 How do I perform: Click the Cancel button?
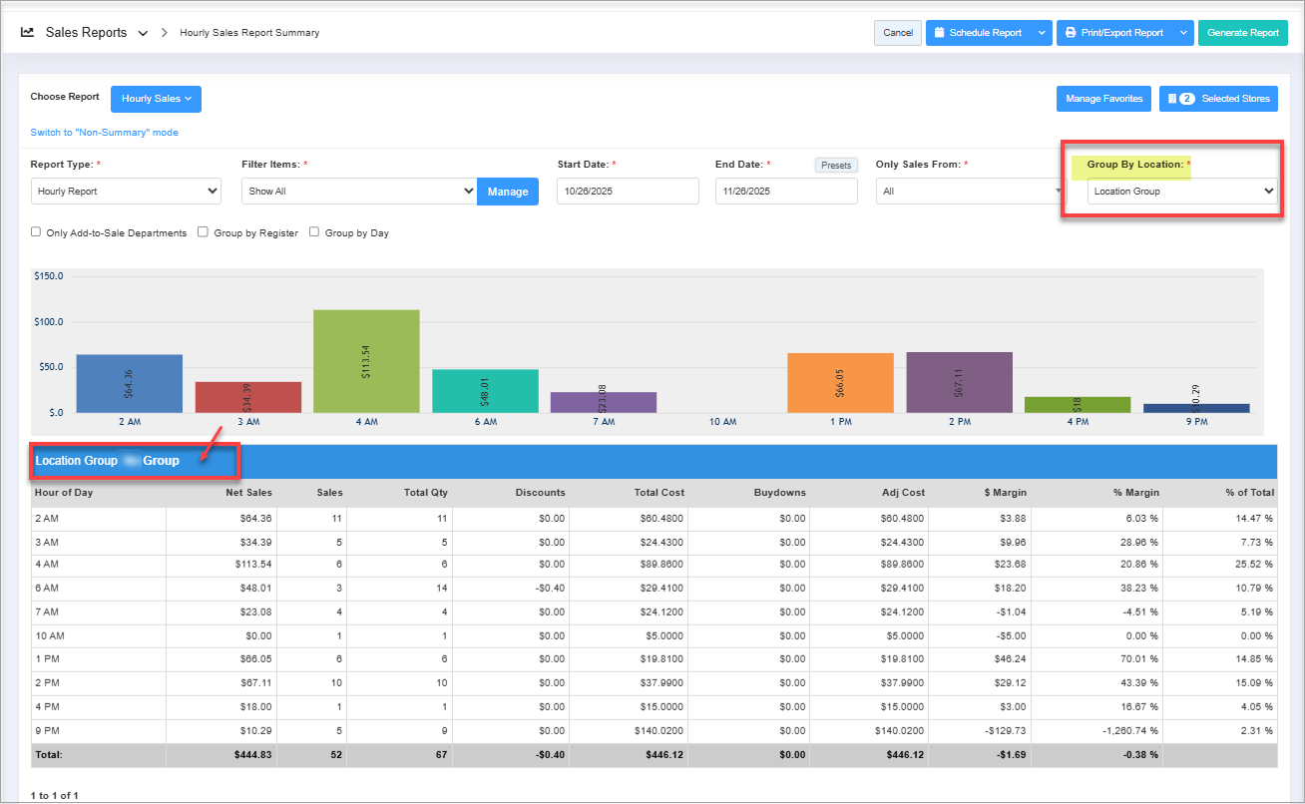coord(898,33)
